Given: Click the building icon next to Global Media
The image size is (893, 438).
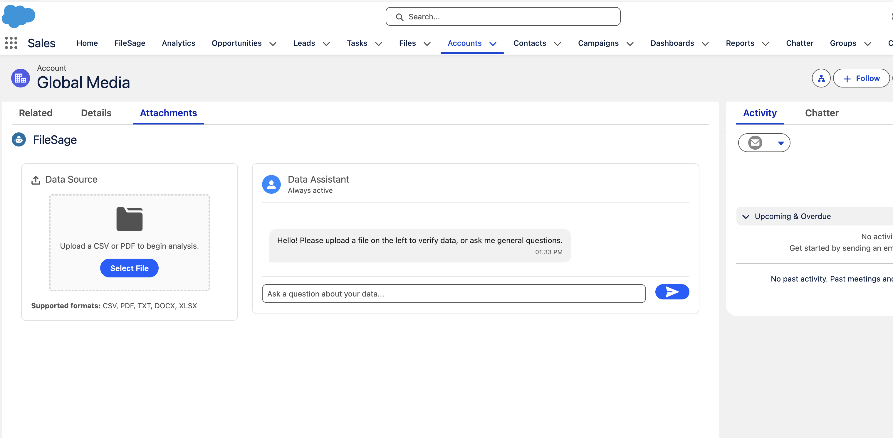Looking at the screenshot, I should point(20,78).
